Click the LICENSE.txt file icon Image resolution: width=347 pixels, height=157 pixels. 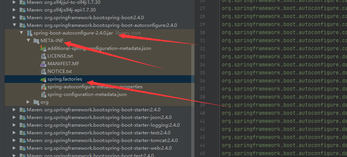tap(44, 56)
